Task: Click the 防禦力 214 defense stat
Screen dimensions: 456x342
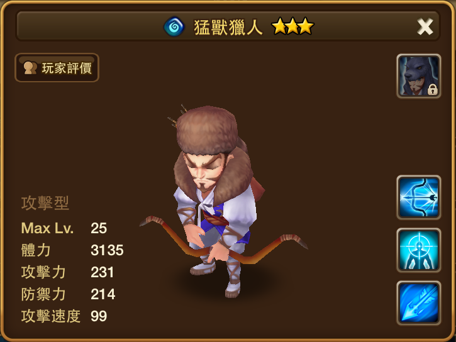Action: point(69,294)
